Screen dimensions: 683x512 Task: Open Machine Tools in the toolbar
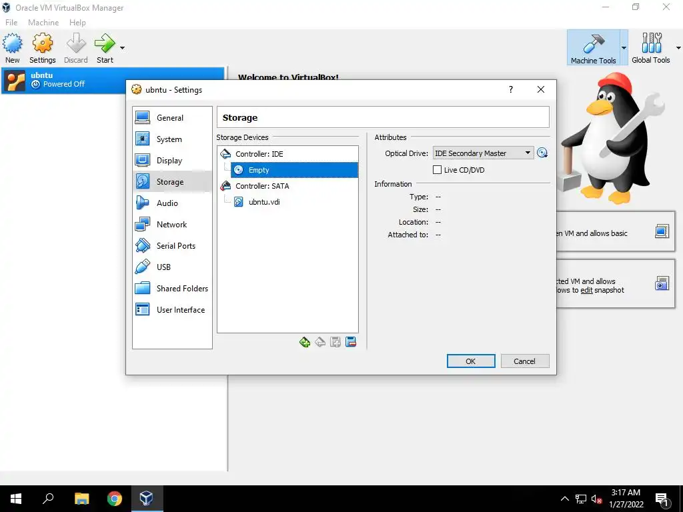(x=593, y=48)
